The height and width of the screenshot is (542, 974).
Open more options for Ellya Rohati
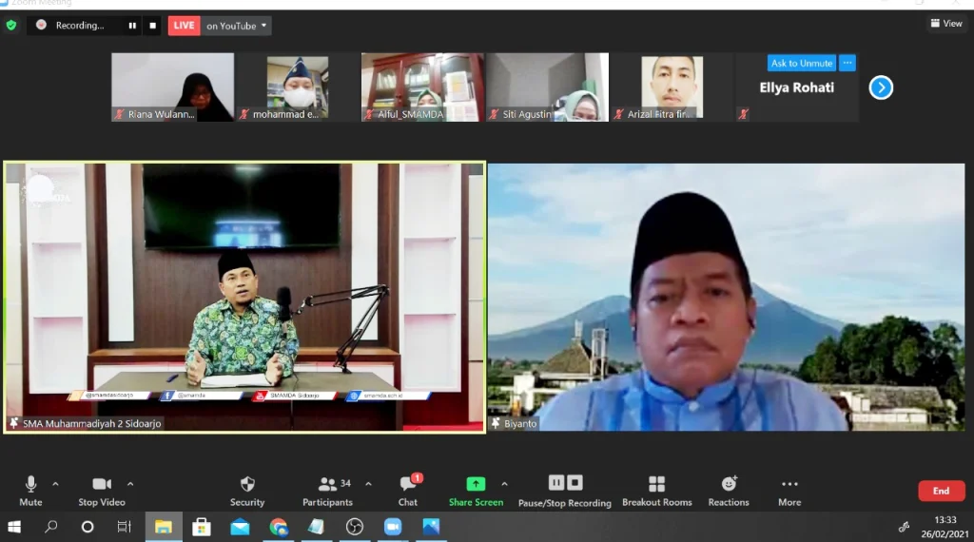pos(847,64)
